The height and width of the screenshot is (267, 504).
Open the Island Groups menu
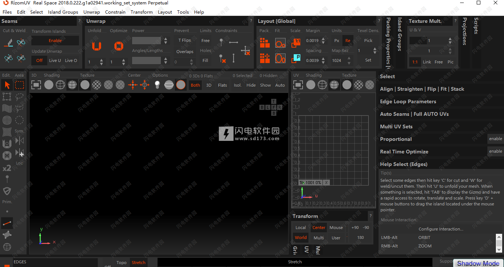coord(63,12)
